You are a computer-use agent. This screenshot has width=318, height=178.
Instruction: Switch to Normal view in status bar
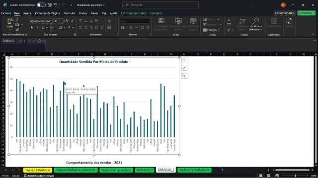tap(260, 176)
